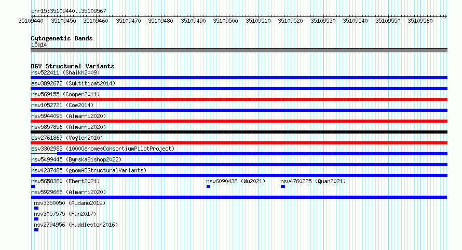Viewport: 462px width, 250px height.
Task: Open nsv5857856 (Almarri2020) variant label
Action: (69, 127)
